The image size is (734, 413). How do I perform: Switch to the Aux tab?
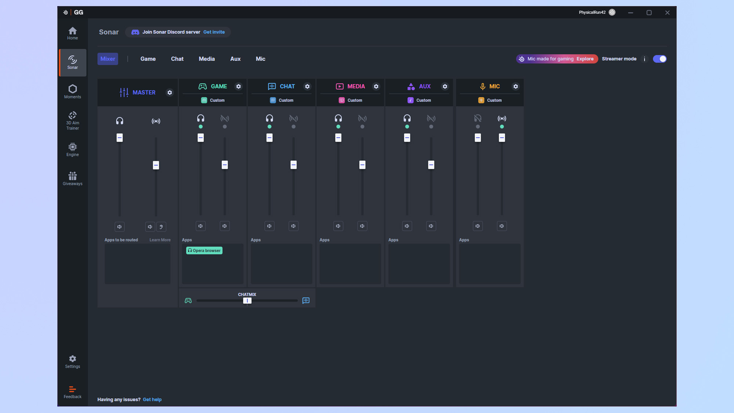tap(235, 59)
